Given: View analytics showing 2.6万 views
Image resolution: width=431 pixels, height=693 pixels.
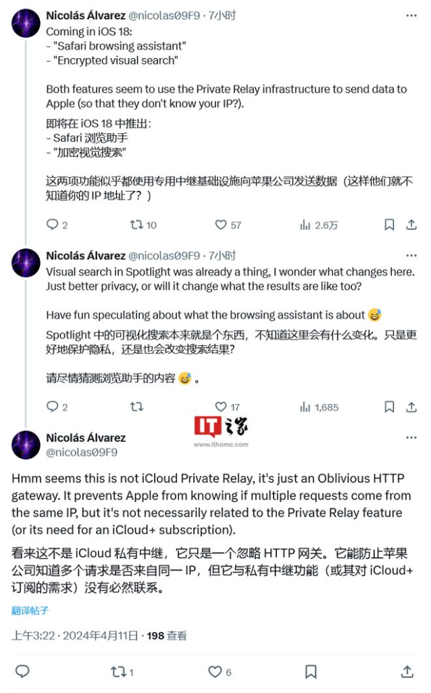Looking at the screenshot, I should (318, 225).
